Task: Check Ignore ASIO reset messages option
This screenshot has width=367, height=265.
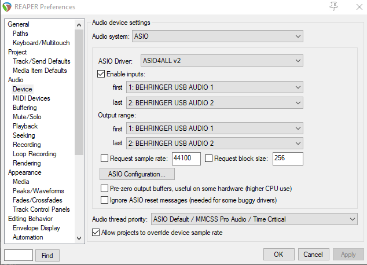Action: pyautogui.click(x=104, y=200)
